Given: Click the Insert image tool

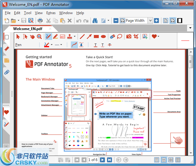Looking at the screenshot, I should tap(145, 37).
